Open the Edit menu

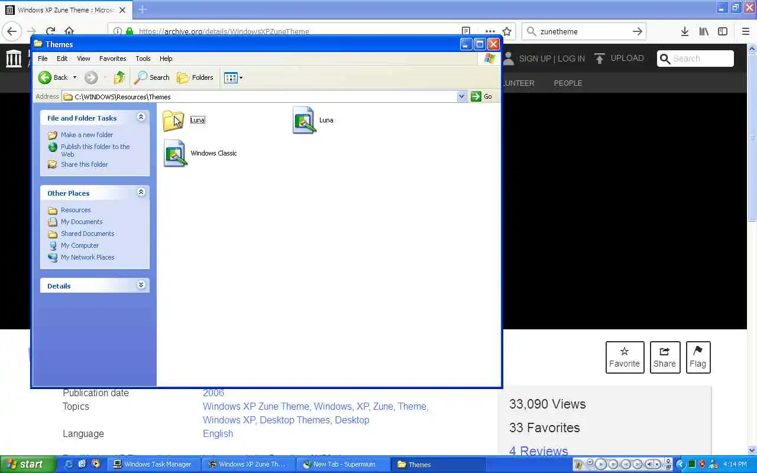coord(62,59)
